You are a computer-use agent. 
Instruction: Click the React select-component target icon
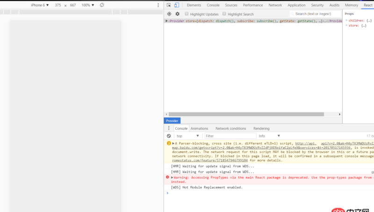point(169,14)
